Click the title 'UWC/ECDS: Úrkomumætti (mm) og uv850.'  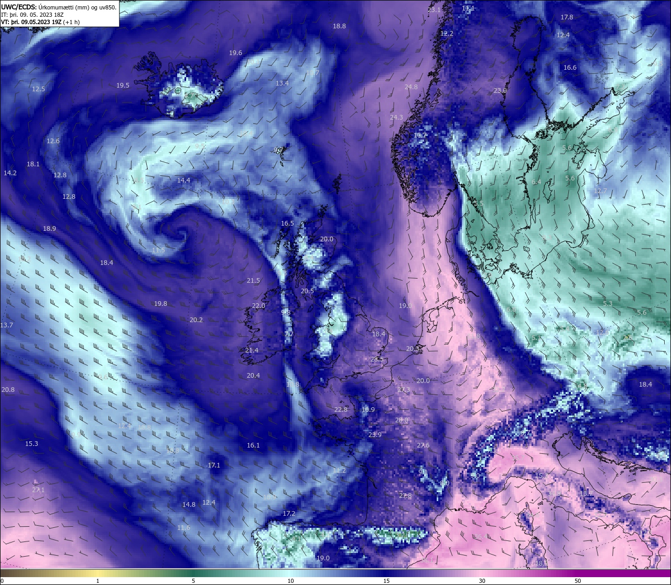pos(59,7)
